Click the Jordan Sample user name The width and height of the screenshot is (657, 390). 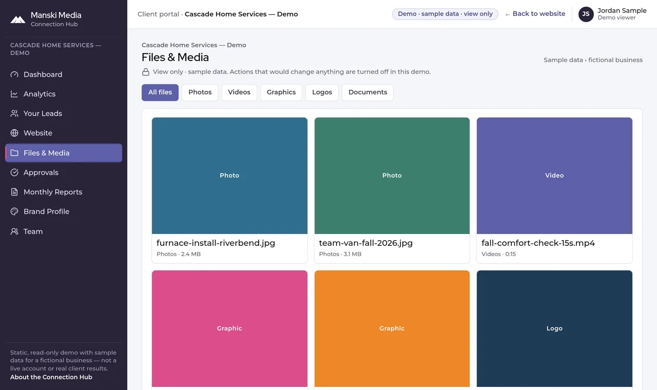coord(622,10)
